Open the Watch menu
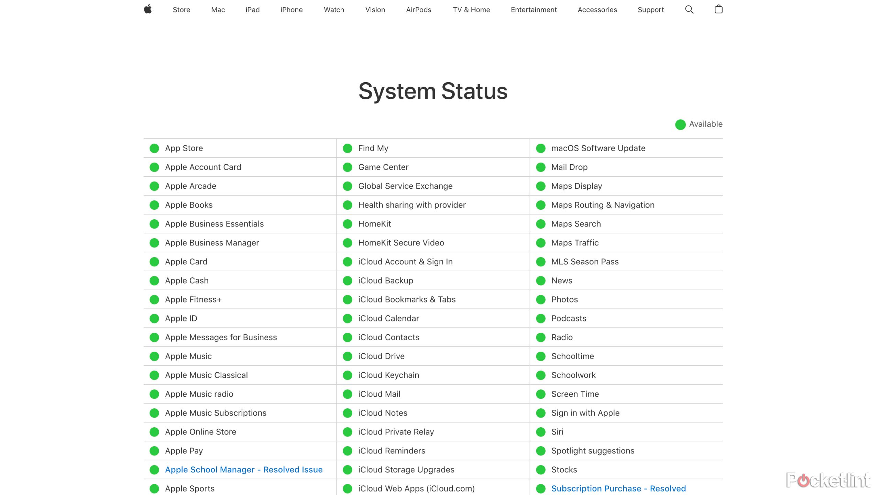 (334, 10)
